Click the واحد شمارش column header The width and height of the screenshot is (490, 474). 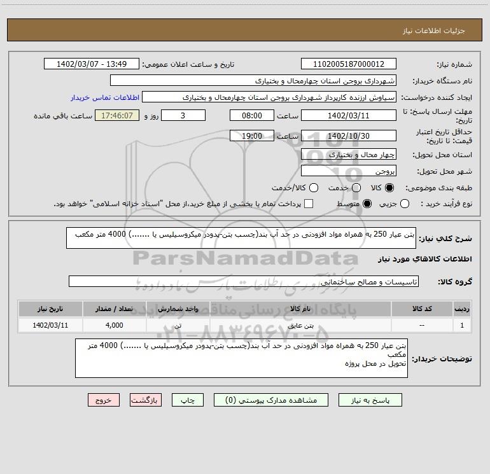(178, 309)
